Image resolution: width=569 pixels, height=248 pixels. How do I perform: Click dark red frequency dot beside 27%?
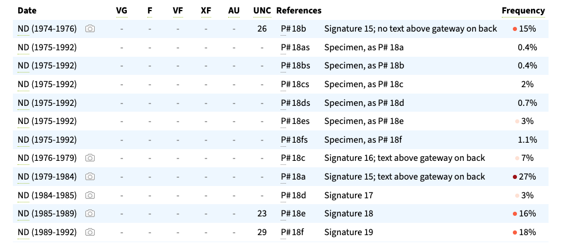515,177
